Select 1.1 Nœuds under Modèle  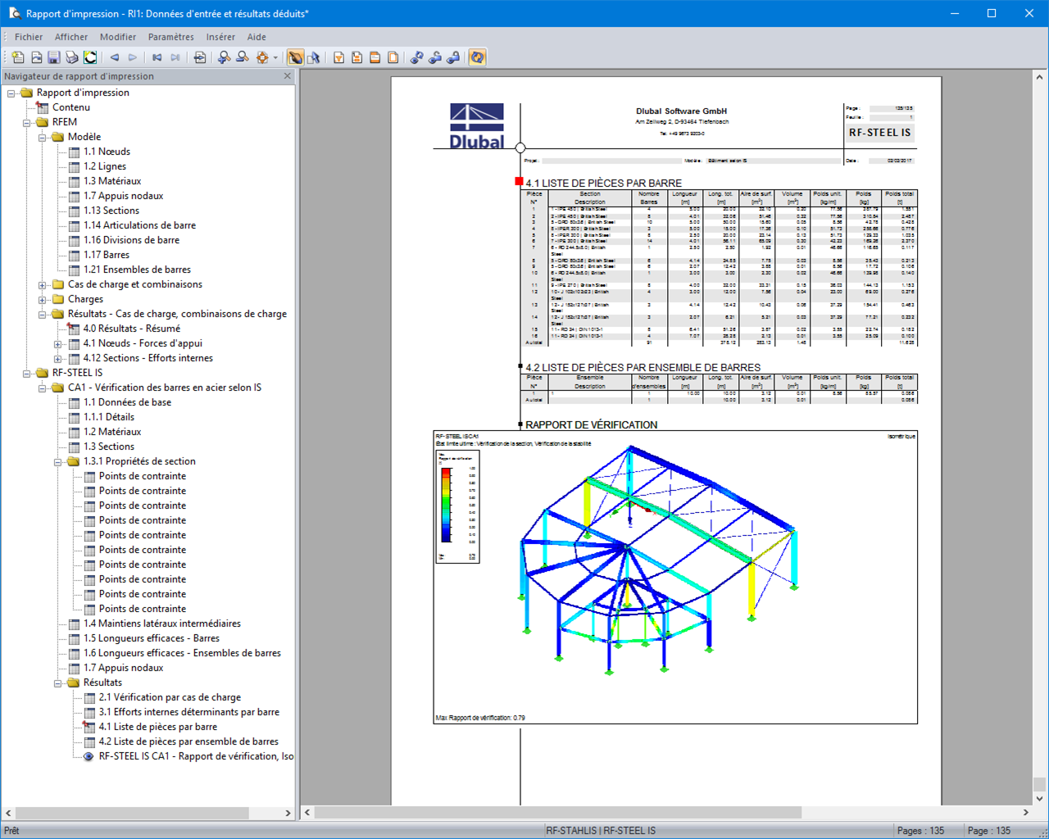[107, 152]
